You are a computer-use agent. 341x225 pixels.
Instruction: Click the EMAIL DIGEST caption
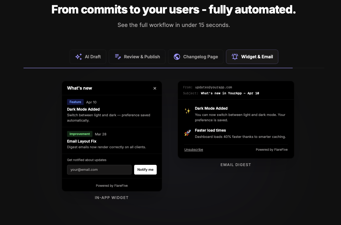[236, 165]
